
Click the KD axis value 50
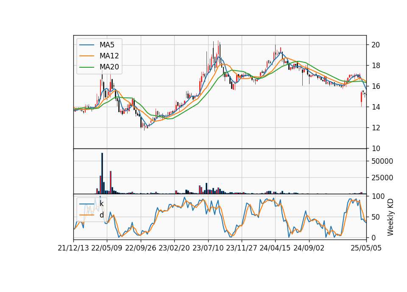(376, 217)
